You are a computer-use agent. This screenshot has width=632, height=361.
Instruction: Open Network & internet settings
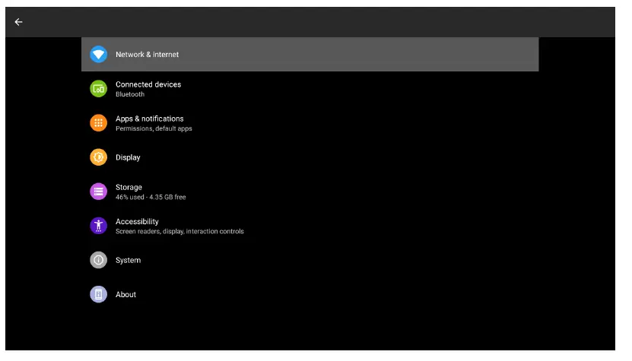pyautogui.click(x=147, y=55)
